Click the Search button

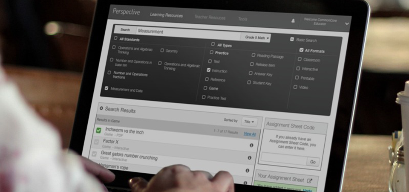pos(125,30)
